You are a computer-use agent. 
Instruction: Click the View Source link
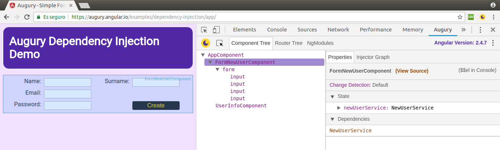coord(412,71)
